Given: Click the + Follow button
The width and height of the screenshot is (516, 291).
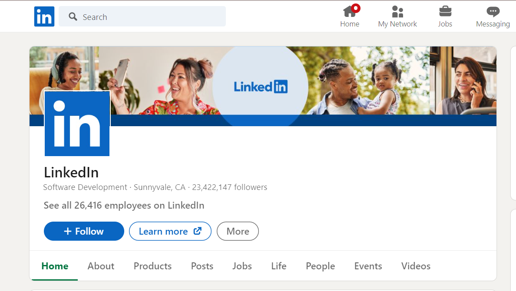Looking at the screenshot, I should (84, 231).
